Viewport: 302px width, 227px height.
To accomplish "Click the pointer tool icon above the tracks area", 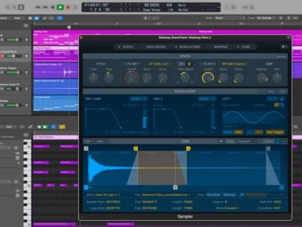I will tap(145, 18).
